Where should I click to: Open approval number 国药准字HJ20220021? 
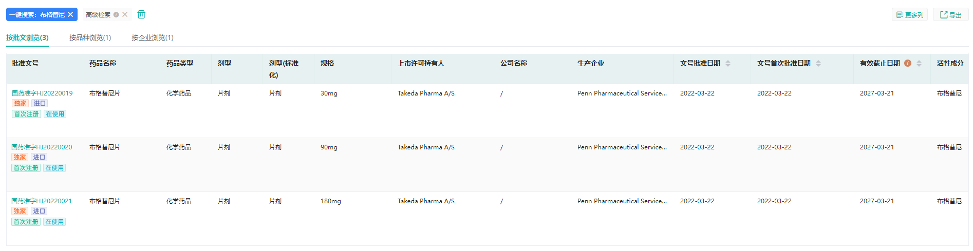coord(42,201)
